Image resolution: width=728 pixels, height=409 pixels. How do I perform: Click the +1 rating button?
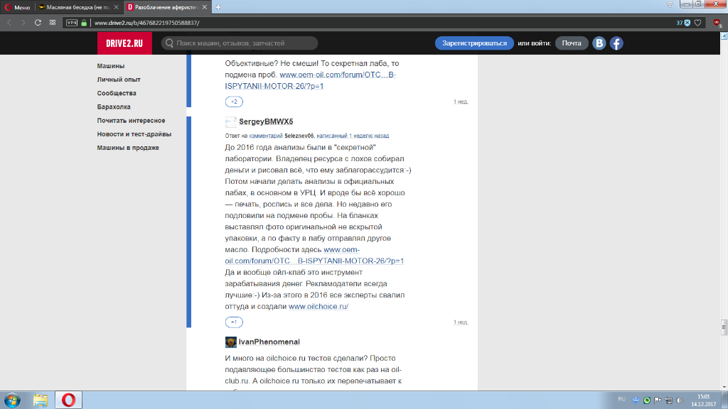click(234, 322)
